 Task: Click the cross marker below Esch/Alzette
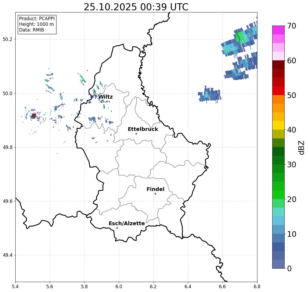click(117, 228)
